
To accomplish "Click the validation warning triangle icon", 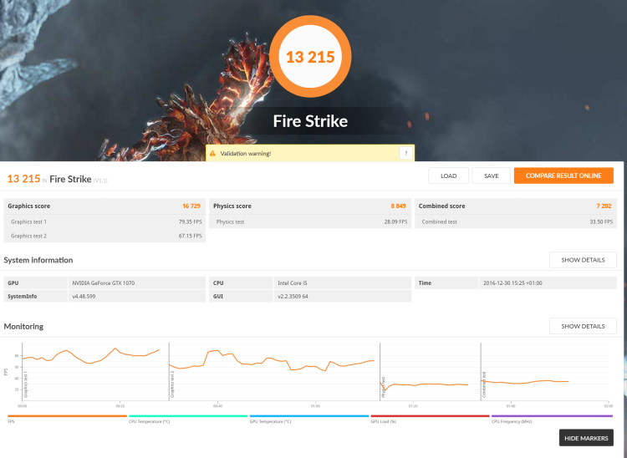I will [x=212, y=154].
